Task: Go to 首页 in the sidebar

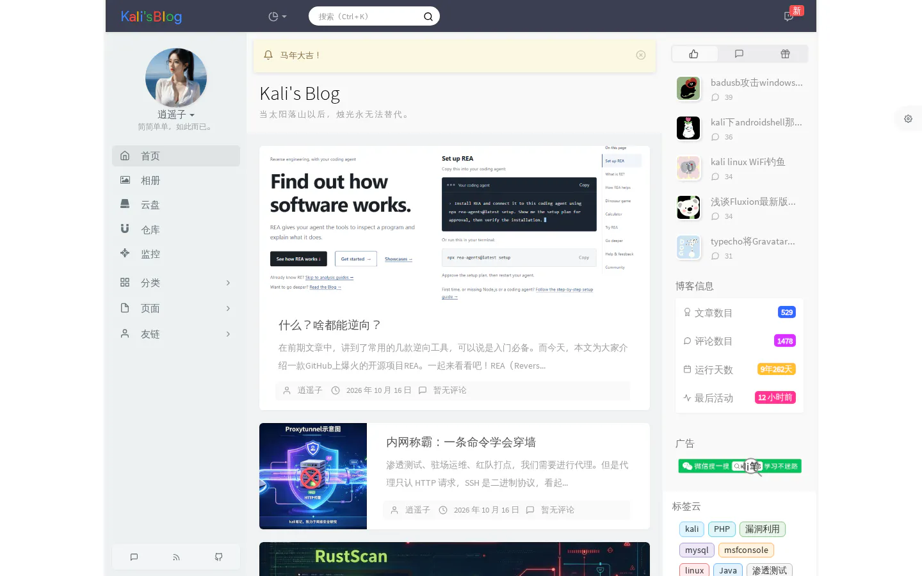Action: 176,156
